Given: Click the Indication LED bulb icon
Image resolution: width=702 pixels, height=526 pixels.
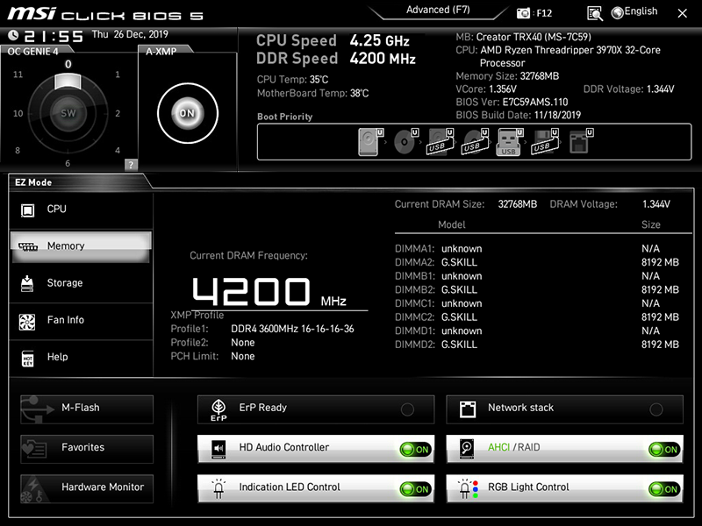Looking at the screenshot, I should 218,488.
